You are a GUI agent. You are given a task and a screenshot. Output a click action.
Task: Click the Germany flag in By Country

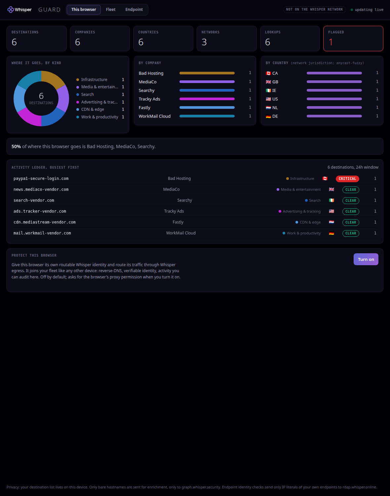[268, 116]
